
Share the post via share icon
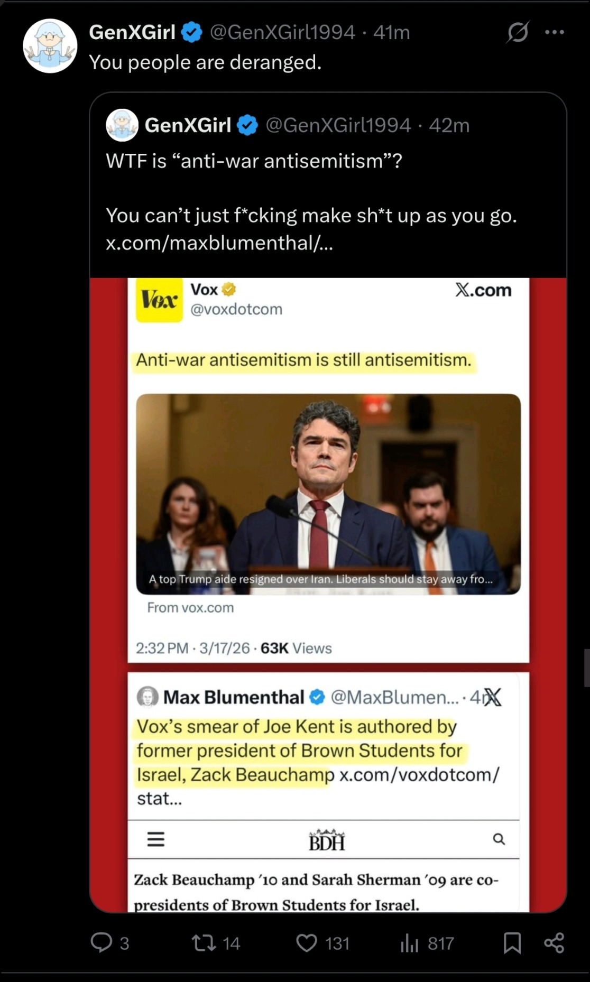[x=554, y=942]
